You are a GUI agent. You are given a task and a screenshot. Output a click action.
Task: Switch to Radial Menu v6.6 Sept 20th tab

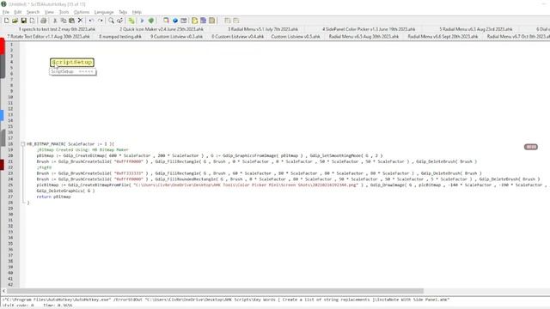pos(443,36)
